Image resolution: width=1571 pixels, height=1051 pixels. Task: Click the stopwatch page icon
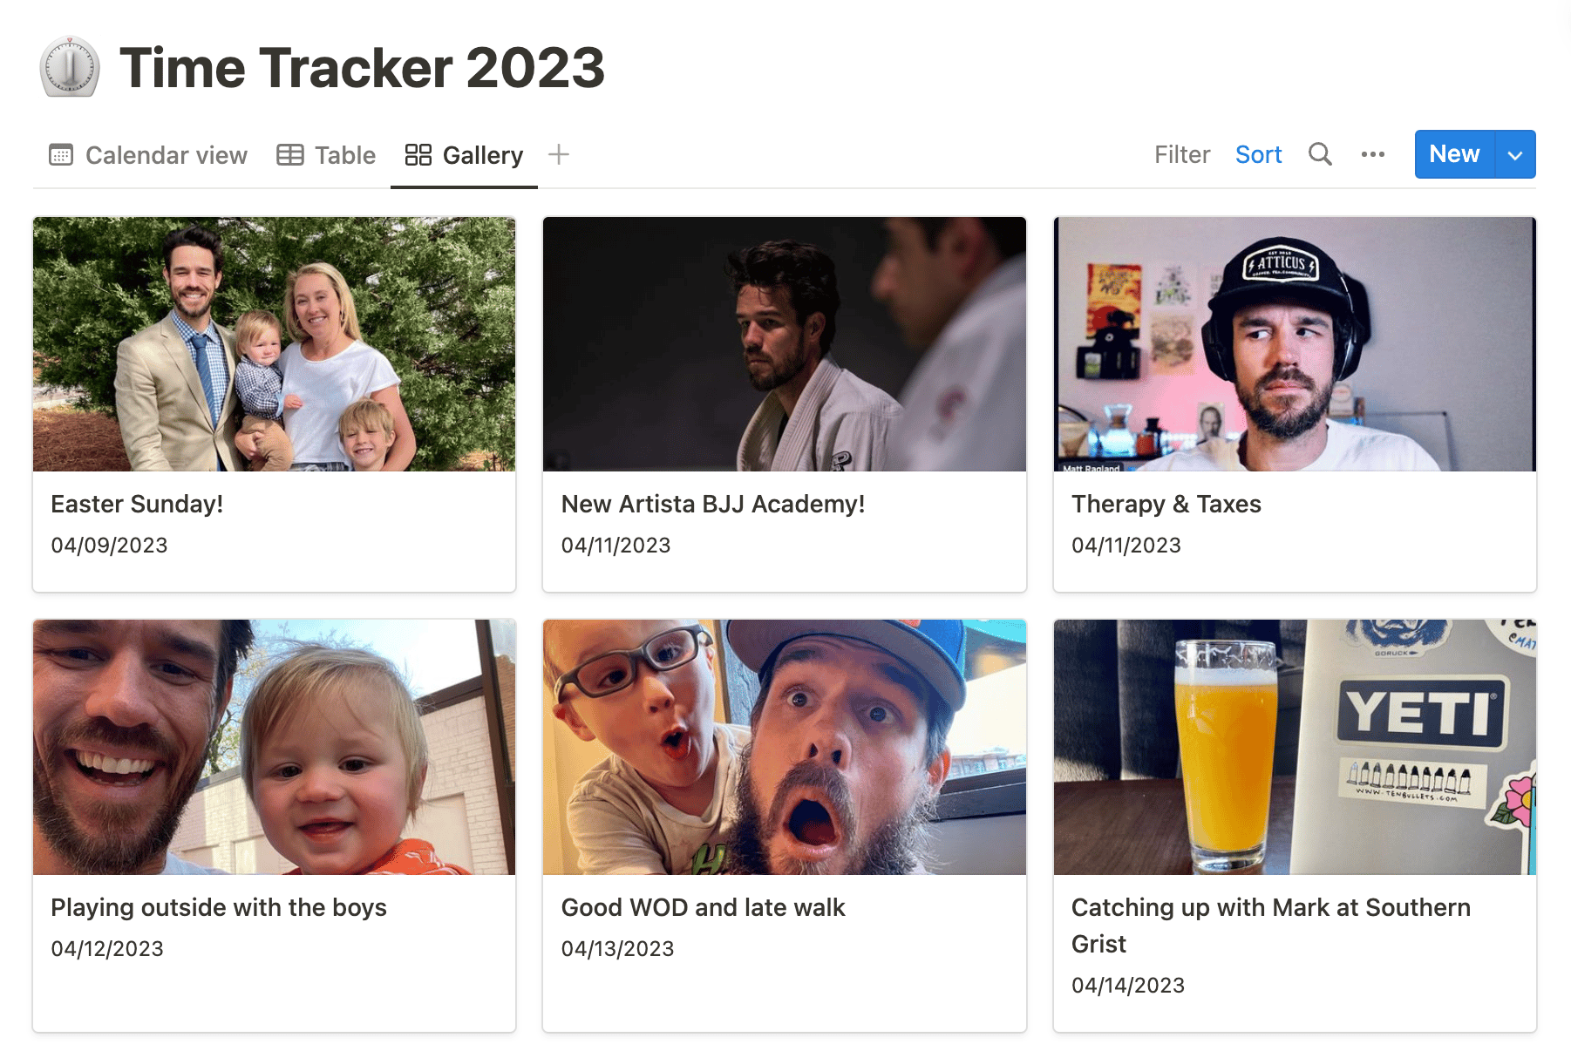coord(70,67)
